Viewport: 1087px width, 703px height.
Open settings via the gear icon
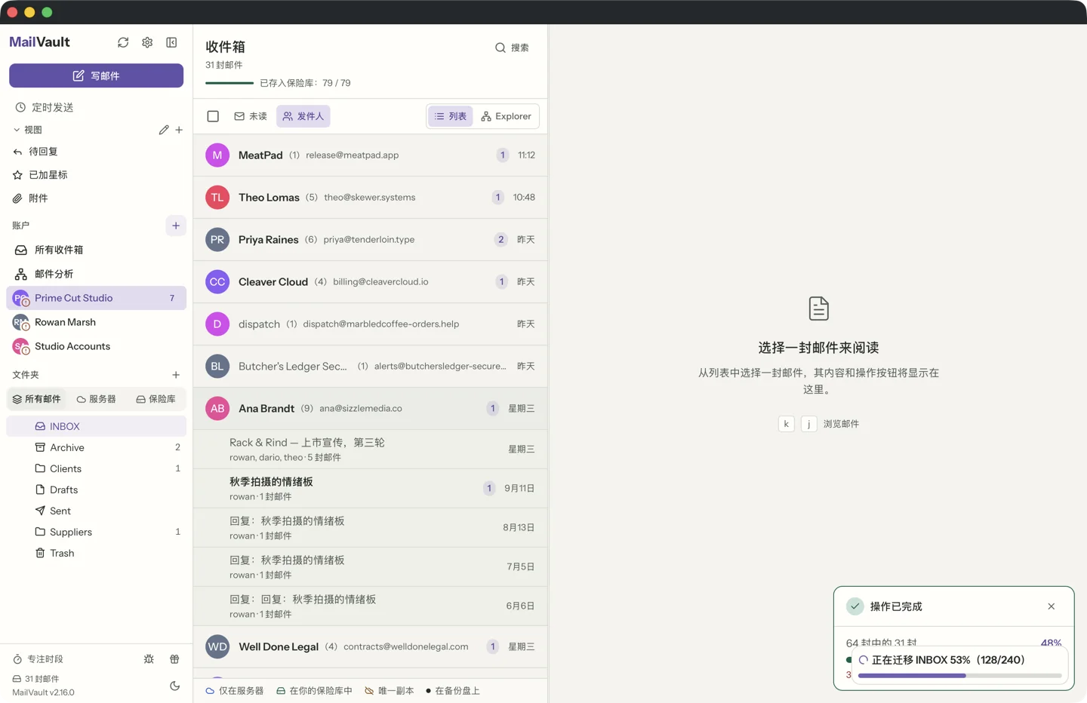(x=147, y=42)
